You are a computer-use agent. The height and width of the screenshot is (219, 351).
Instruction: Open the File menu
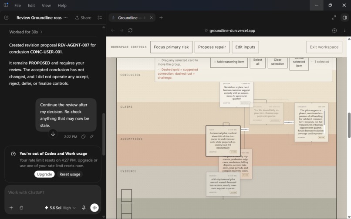coord(17,5)
